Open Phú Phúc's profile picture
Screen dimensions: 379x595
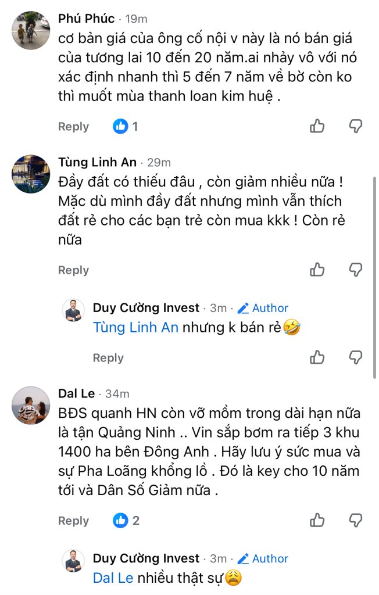31,30
